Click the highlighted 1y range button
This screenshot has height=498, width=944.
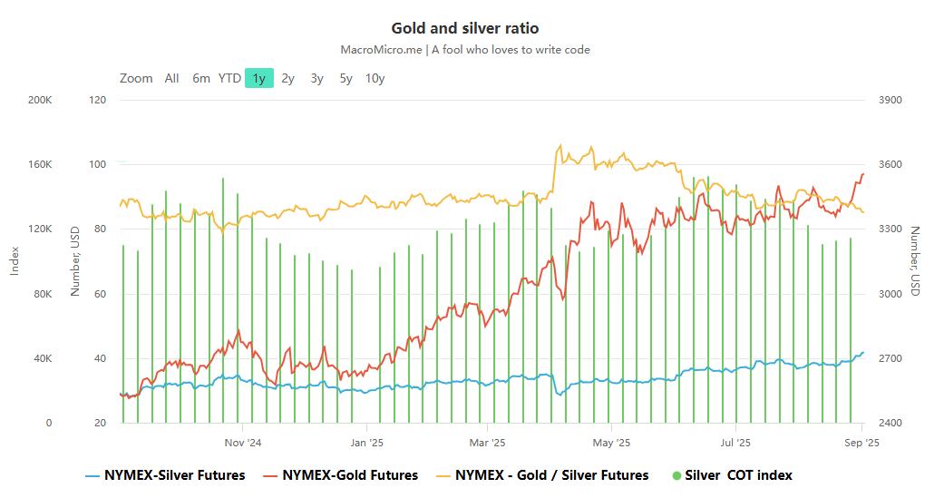point(259,78)
